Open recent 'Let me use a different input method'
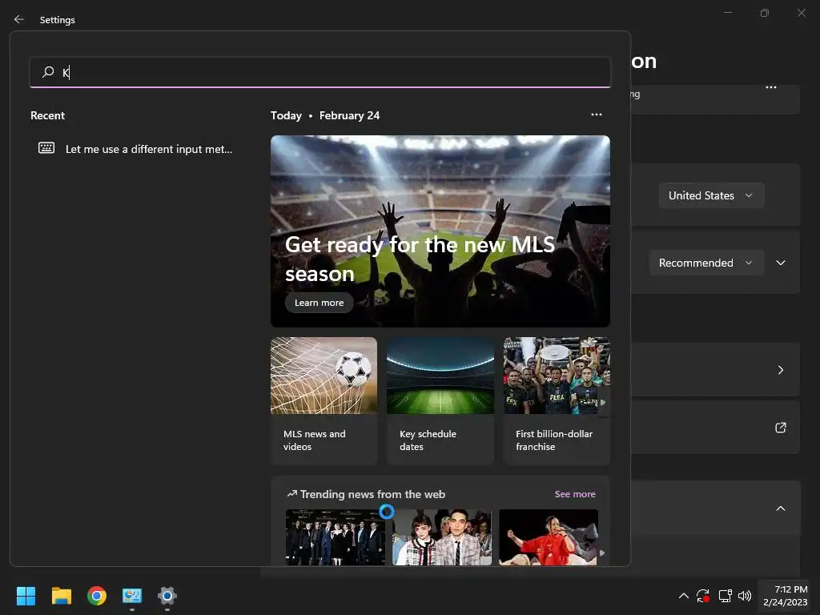 pyautogui.click(x=136, y=149)
